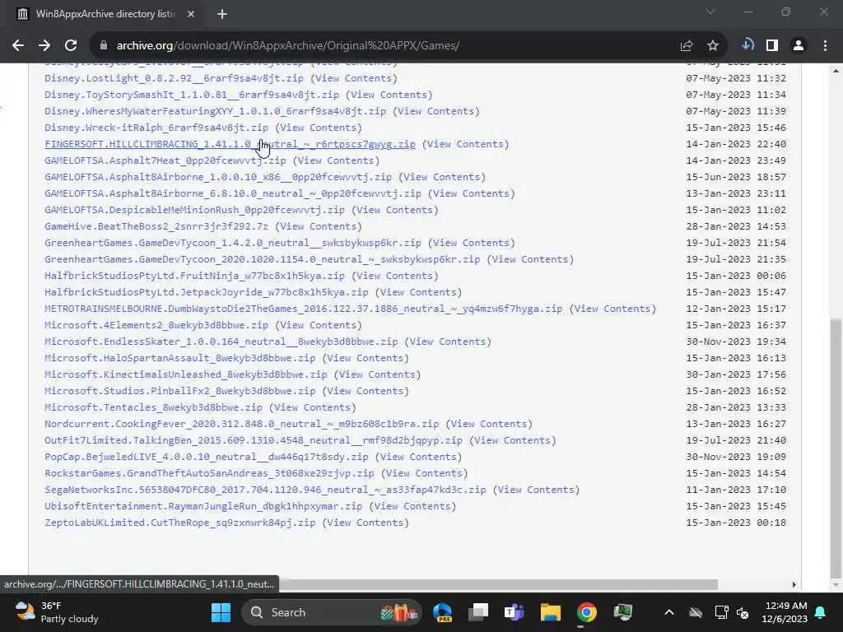The image size is (843, 632).
Task: Open Chrome downloads indicator
Action: click(748, 45)
